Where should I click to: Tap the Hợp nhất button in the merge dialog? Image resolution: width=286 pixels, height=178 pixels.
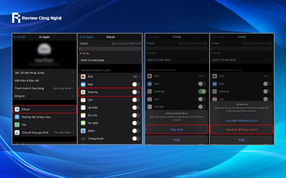177,130
